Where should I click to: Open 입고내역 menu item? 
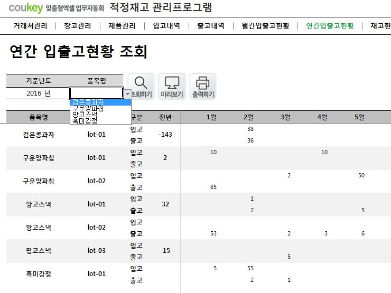coord(166,26)
